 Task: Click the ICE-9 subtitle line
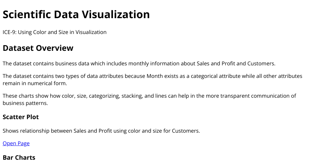(55, 32)
